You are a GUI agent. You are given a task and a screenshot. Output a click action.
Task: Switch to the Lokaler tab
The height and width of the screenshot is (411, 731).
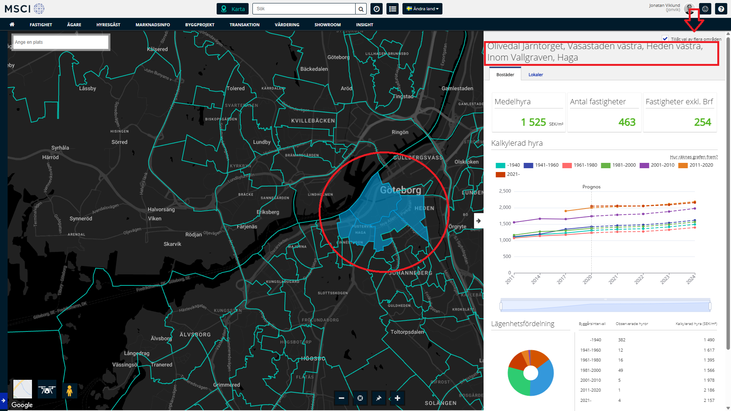[x=535, y=75]
